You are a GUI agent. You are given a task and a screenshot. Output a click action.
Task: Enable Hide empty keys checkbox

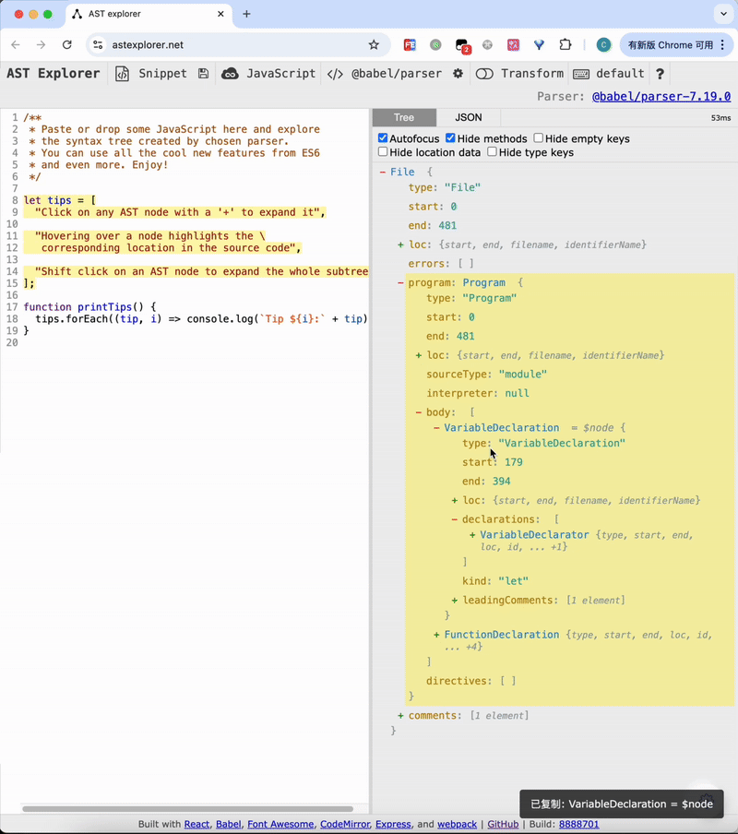pos(539,138)
